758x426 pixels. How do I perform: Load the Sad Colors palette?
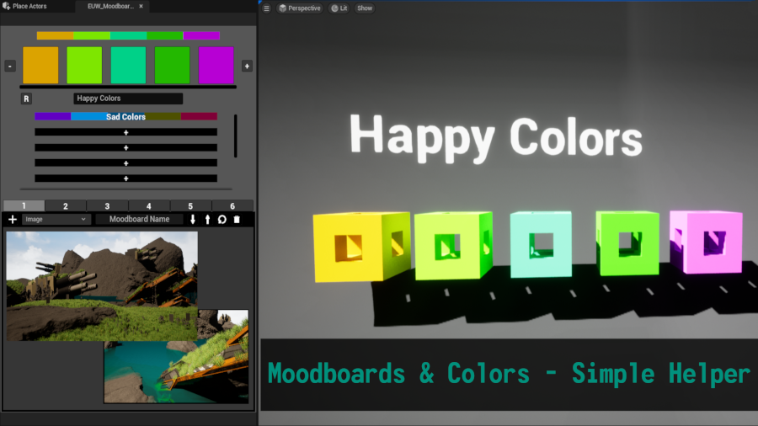coord(125,117)
